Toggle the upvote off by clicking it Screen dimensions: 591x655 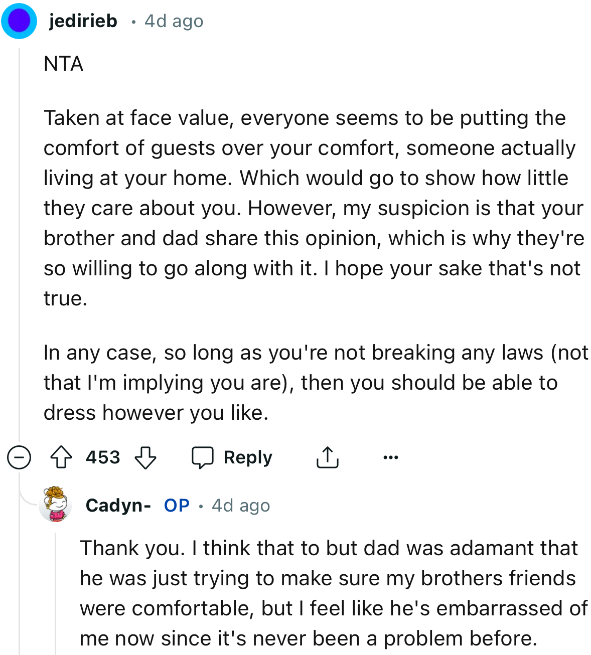click(x=61, y=457)
